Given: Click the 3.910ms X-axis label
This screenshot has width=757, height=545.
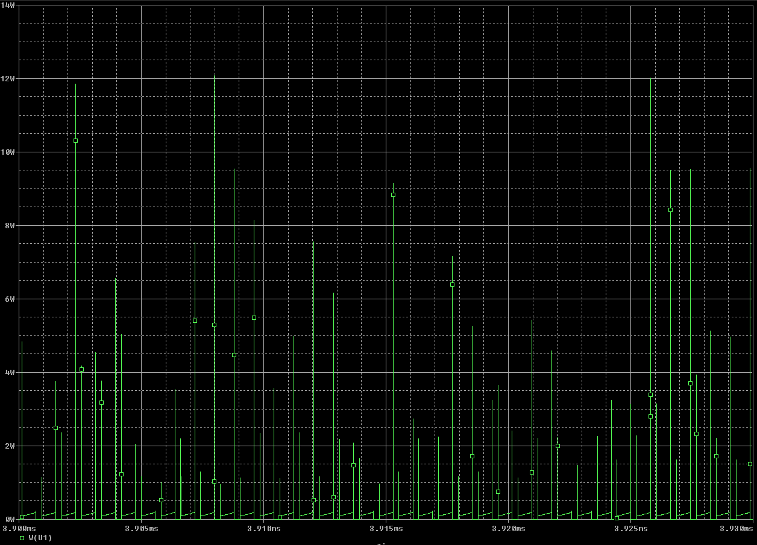Looking at the screenshot, I should click(x=264, y=528).
